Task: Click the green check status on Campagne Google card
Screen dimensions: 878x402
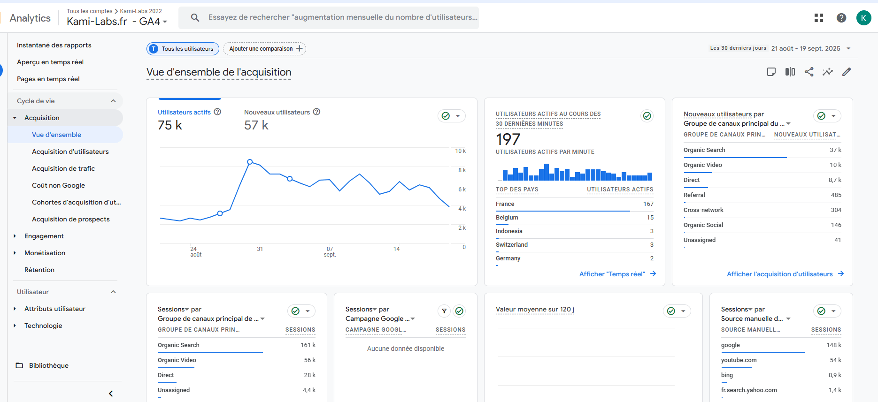Action: (x=460, y=311)
